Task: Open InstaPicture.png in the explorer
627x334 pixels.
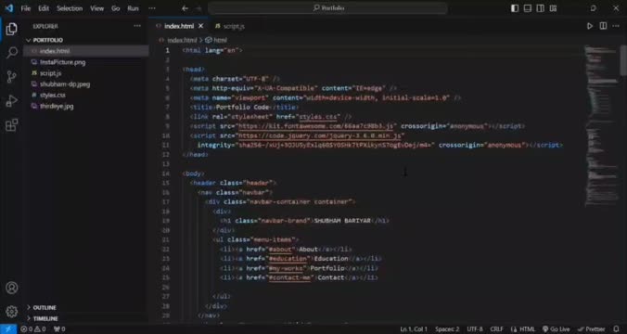Action: click(63, 62)
